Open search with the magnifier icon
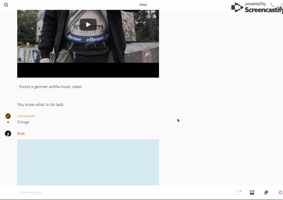Screen dimensions: 283x200 point(6,5)
